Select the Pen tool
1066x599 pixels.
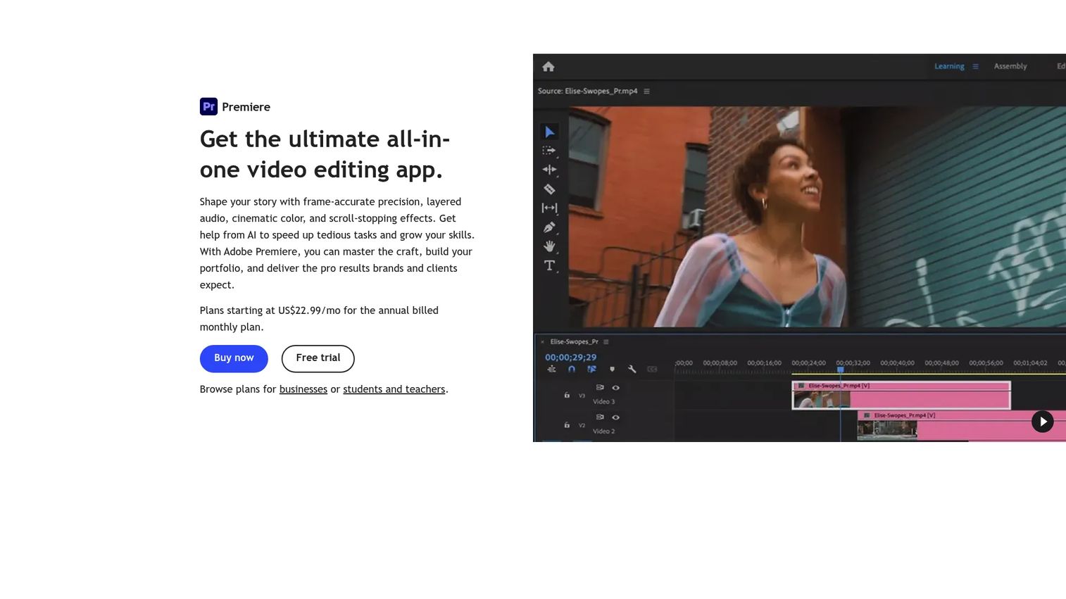[549, 227]
